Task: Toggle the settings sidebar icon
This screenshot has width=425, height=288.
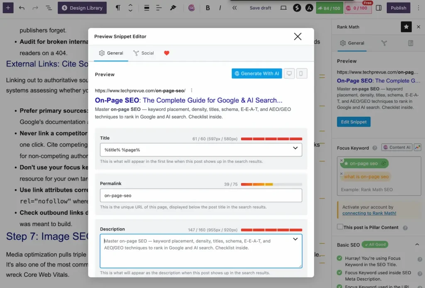Action: pos(379,8)
